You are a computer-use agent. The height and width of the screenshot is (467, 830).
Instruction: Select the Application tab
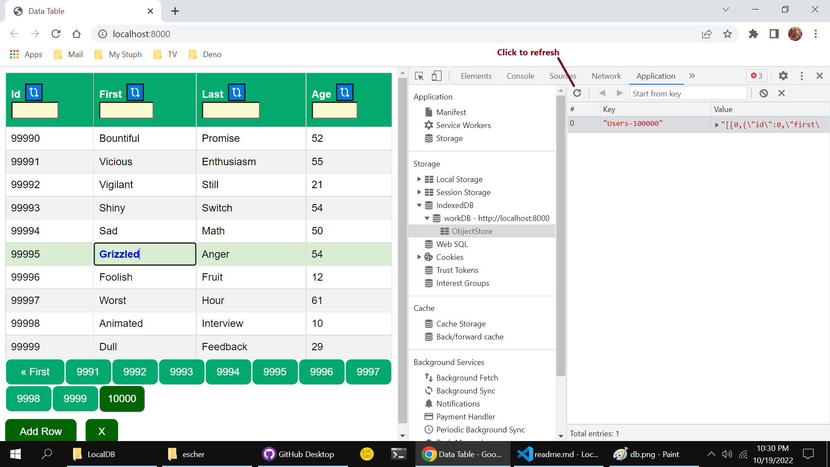click(x=655, y=76)
